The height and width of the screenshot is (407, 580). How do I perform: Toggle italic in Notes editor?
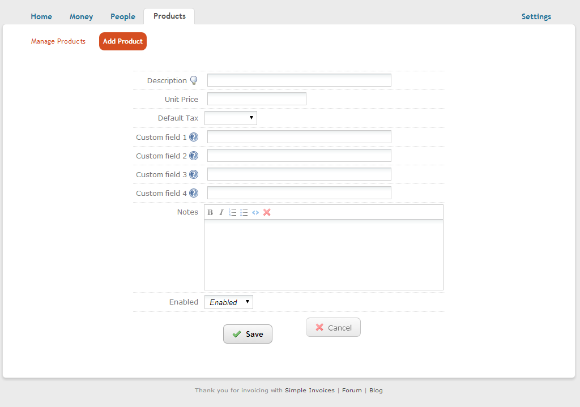pos(221,212)
